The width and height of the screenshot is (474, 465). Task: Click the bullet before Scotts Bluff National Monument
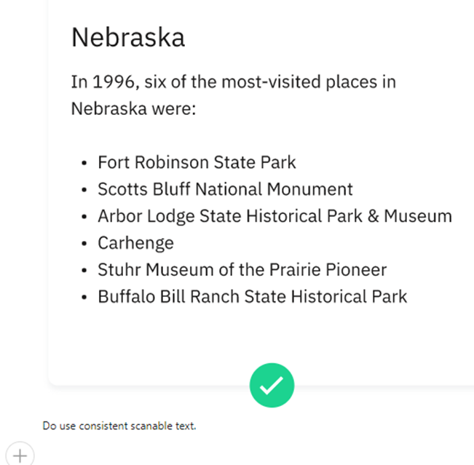point(85,190)
